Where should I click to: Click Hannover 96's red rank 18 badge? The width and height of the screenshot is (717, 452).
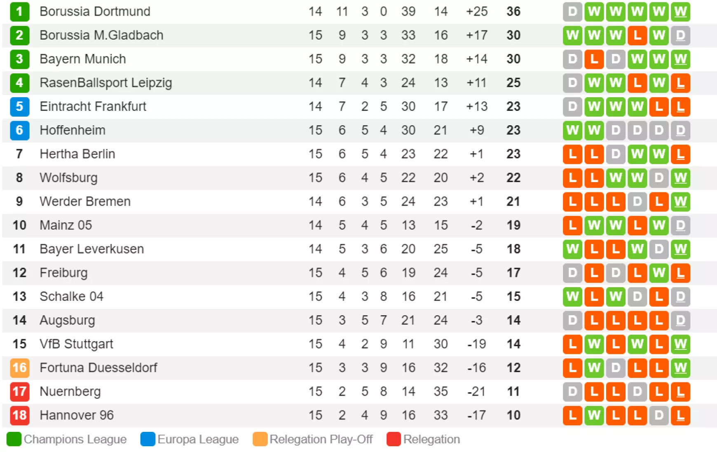click(19, 415)
